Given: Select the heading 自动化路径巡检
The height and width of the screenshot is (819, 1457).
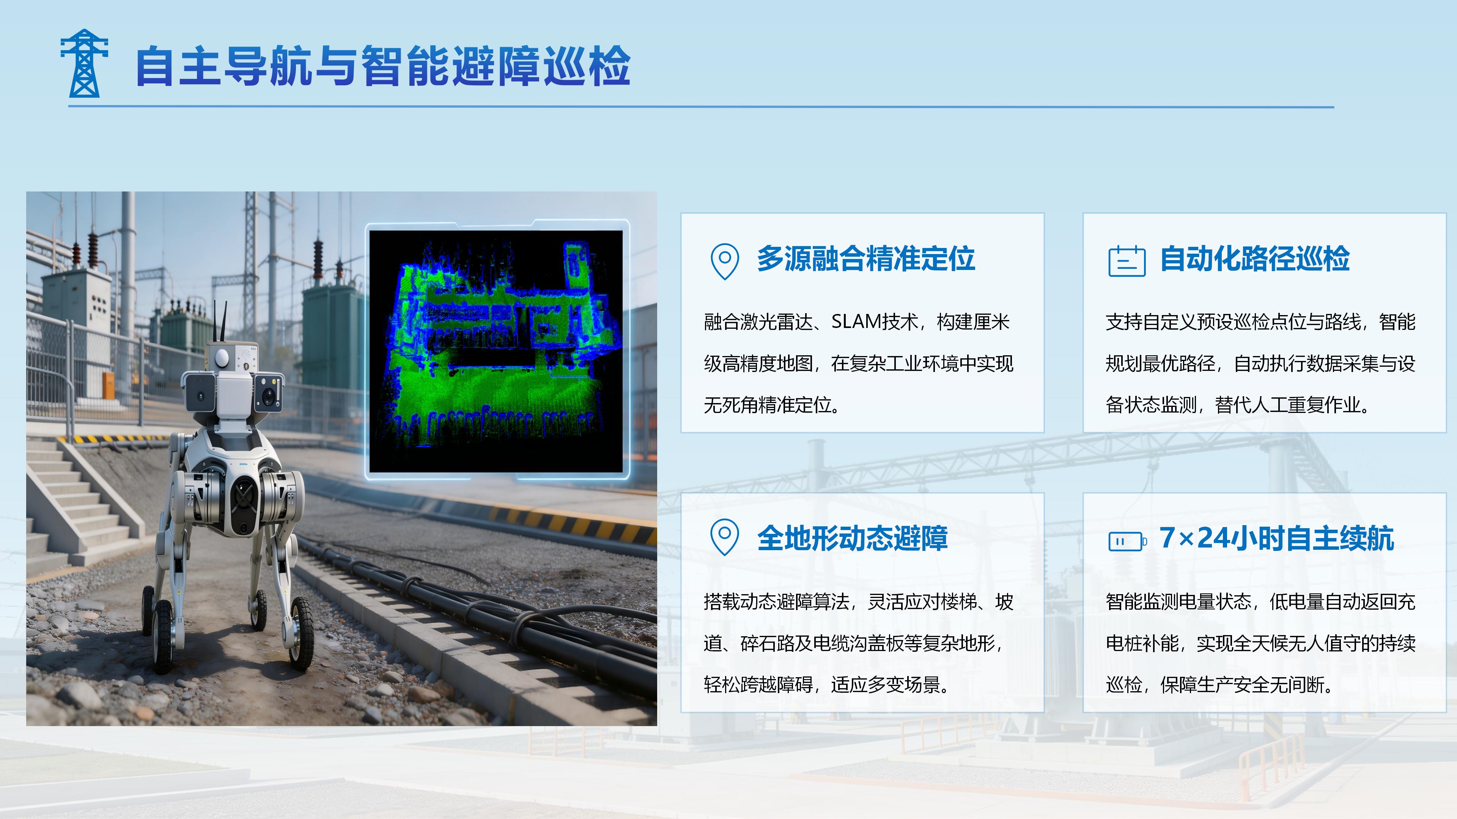Looking at the screenshot, I should pos(1254,259).
